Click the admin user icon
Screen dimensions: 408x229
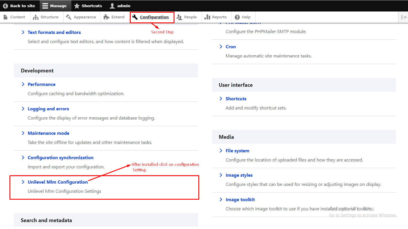[112, 6]
